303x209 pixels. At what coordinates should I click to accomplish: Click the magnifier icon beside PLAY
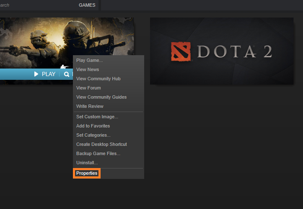point(66,74)
